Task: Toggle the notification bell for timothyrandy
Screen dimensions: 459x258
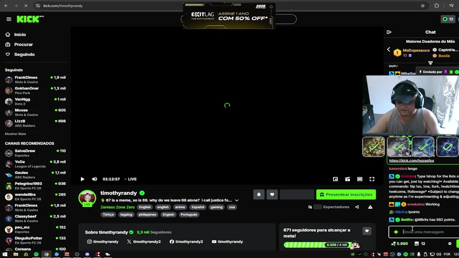Action: coord(259,195)
